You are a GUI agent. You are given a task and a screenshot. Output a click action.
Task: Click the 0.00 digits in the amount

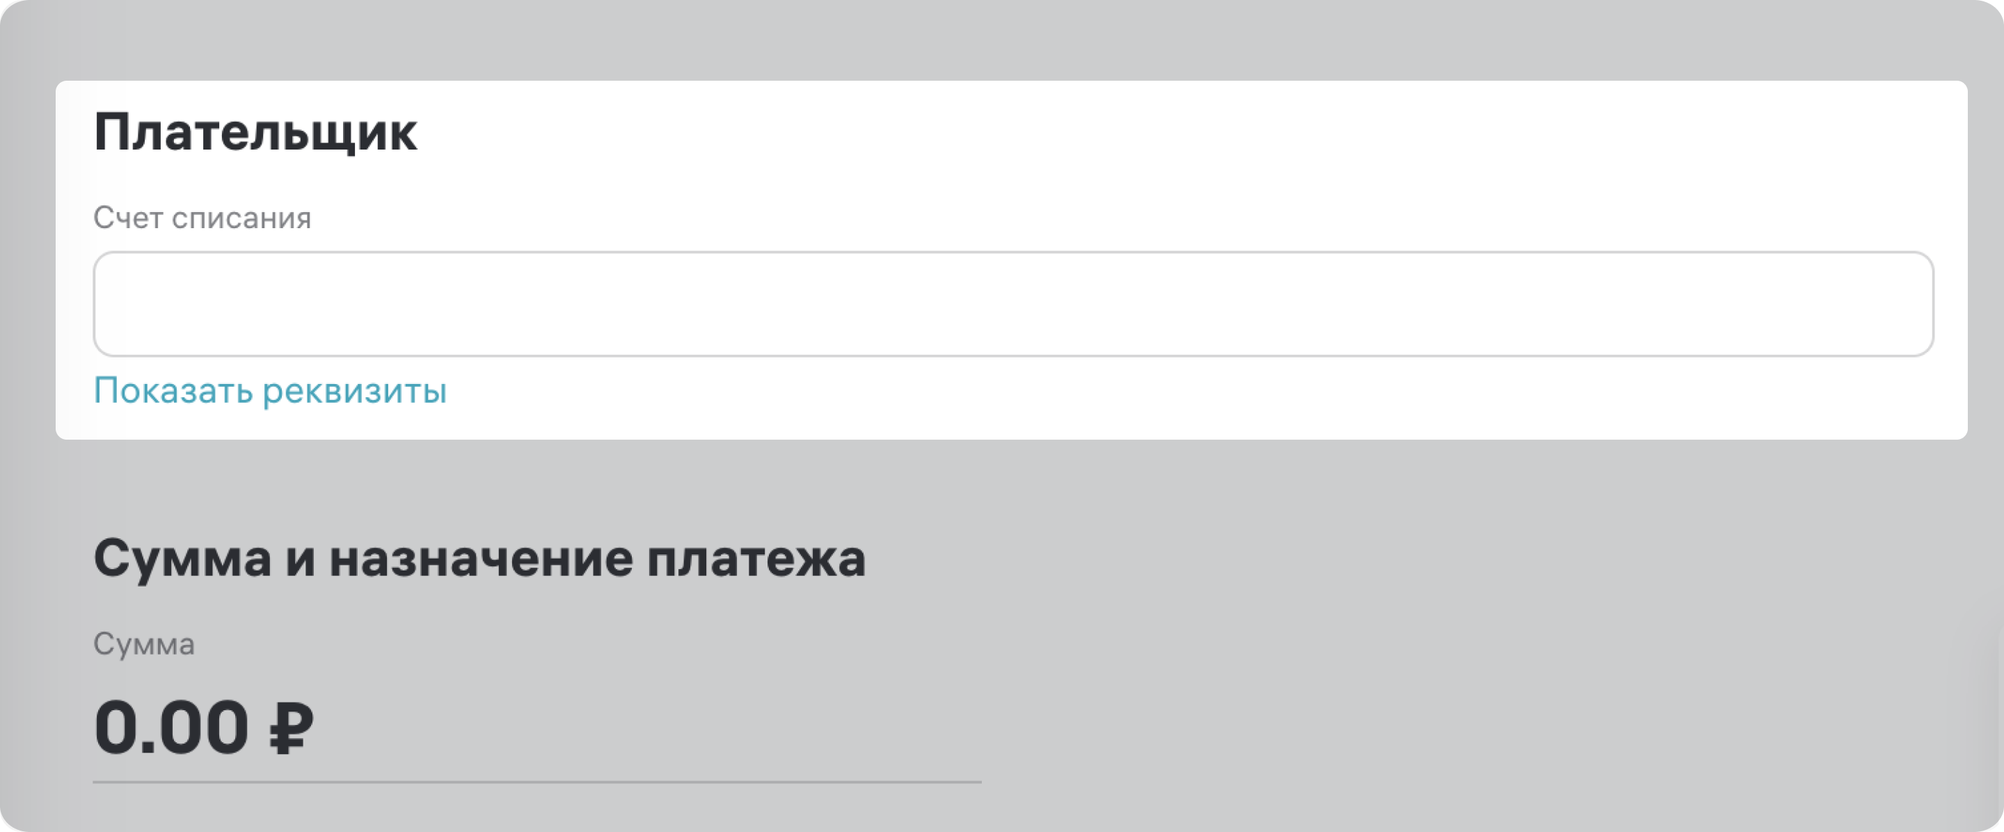tap(171, 728)
